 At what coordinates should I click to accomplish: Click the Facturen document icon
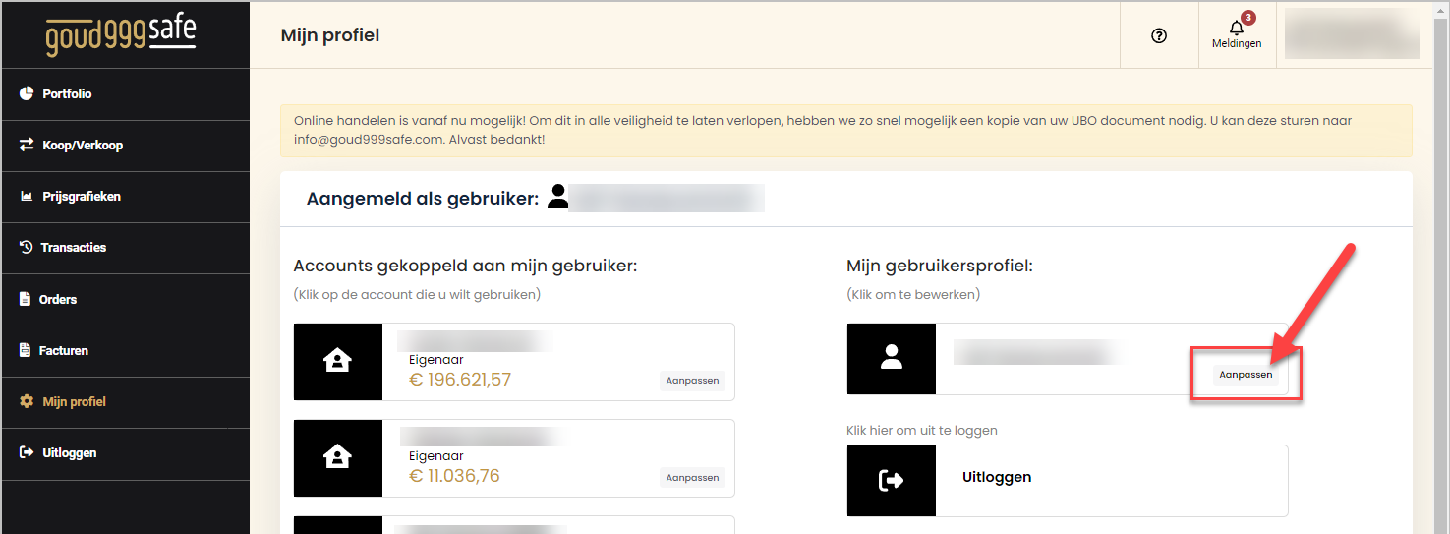tap(26, 350)
